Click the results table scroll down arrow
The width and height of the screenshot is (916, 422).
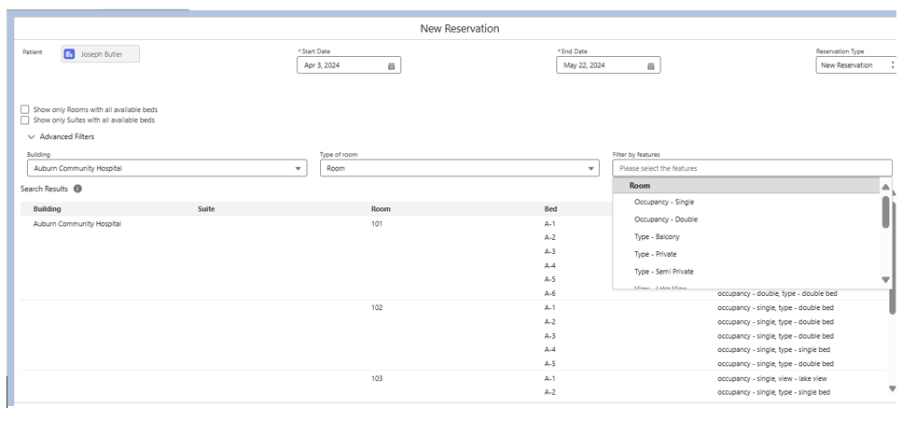click(x=892, y=388)
